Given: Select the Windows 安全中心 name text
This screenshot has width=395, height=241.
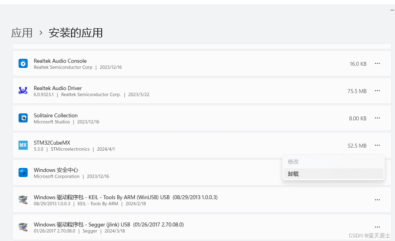Looking at the screenshot, I should pos(56,170).
